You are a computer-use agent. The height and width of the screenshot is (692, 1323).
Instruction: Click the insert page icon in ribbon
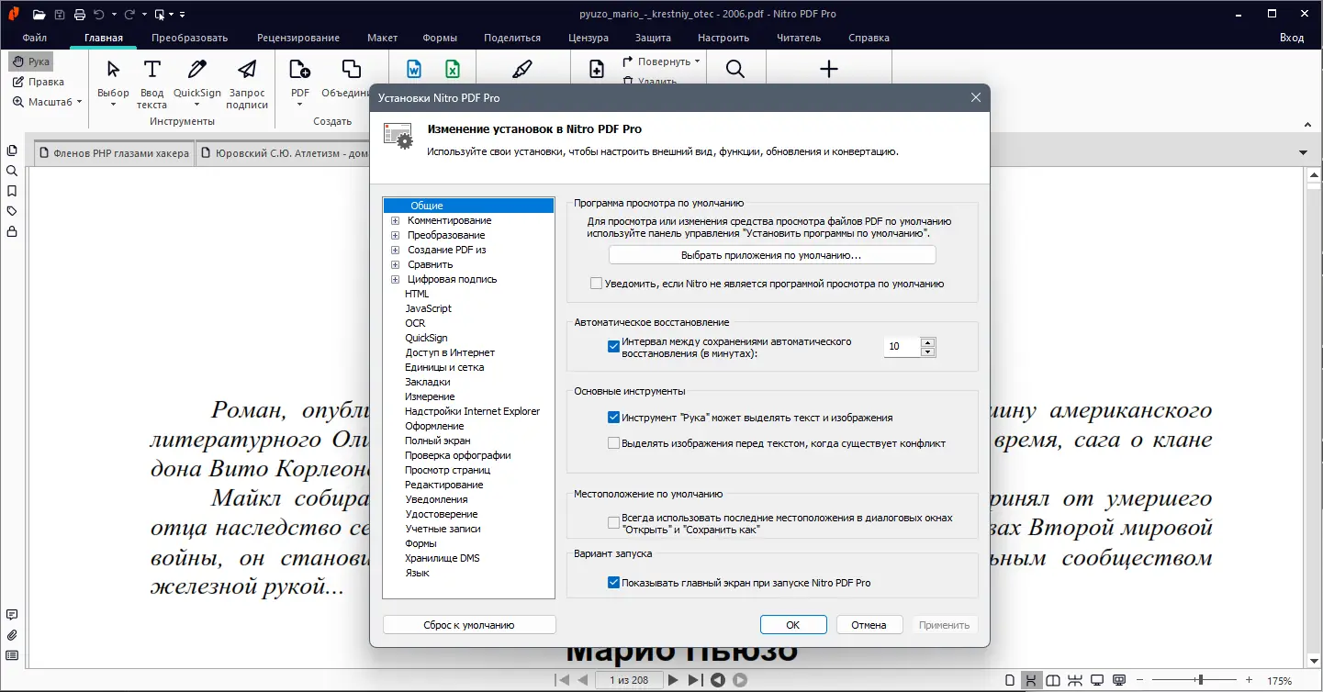click(x=597, y=70)
